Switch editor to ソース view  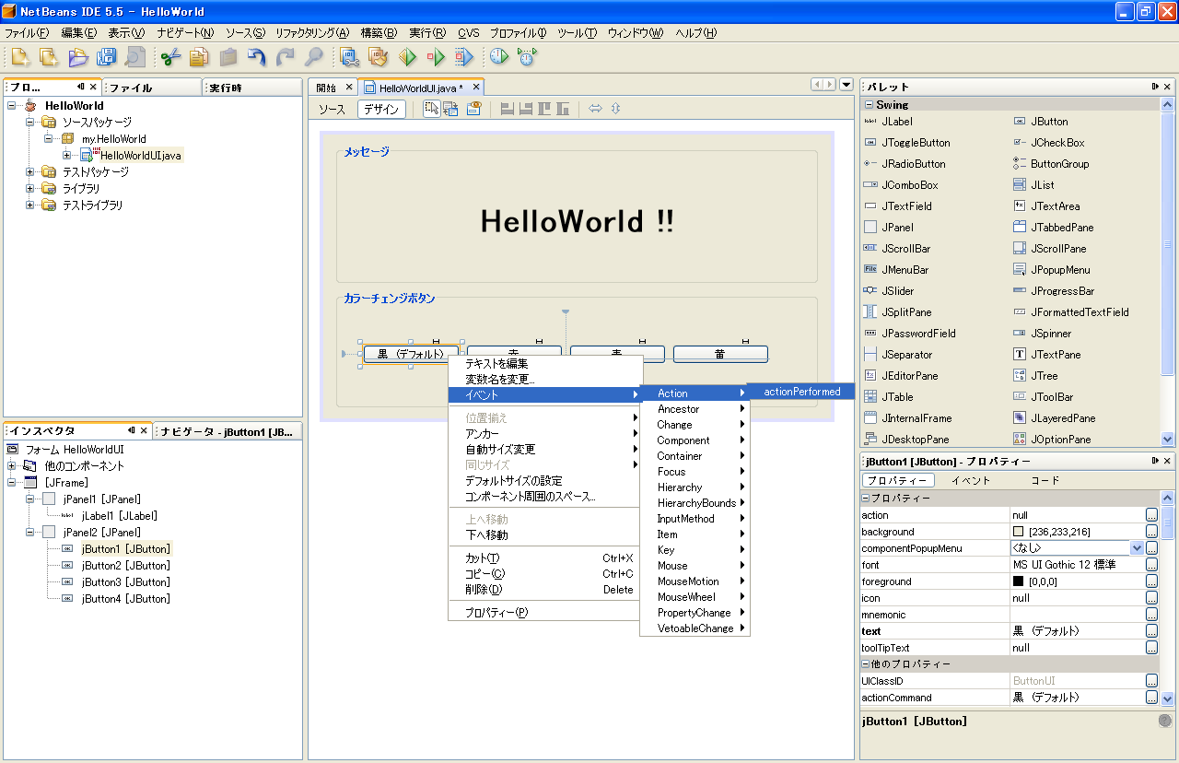(x=332, y=109)
